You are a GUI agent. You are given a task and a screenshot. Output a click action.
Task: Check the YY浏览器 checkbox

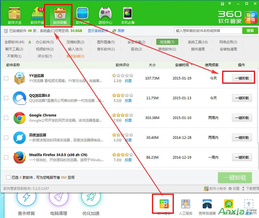coord(6,78)
